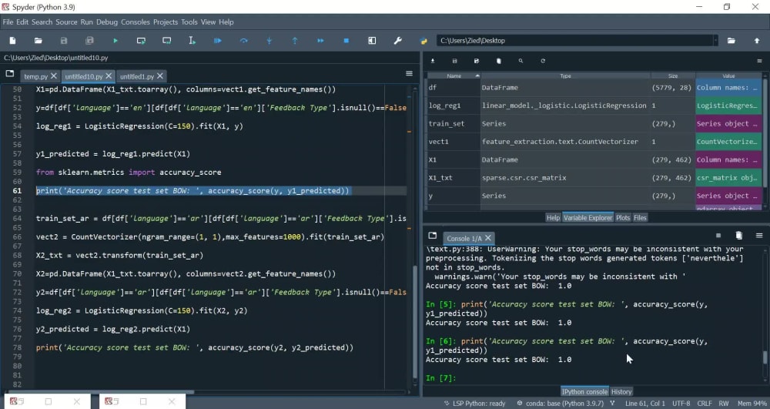Run the current cell
The image size is (770, 409).
141,41
